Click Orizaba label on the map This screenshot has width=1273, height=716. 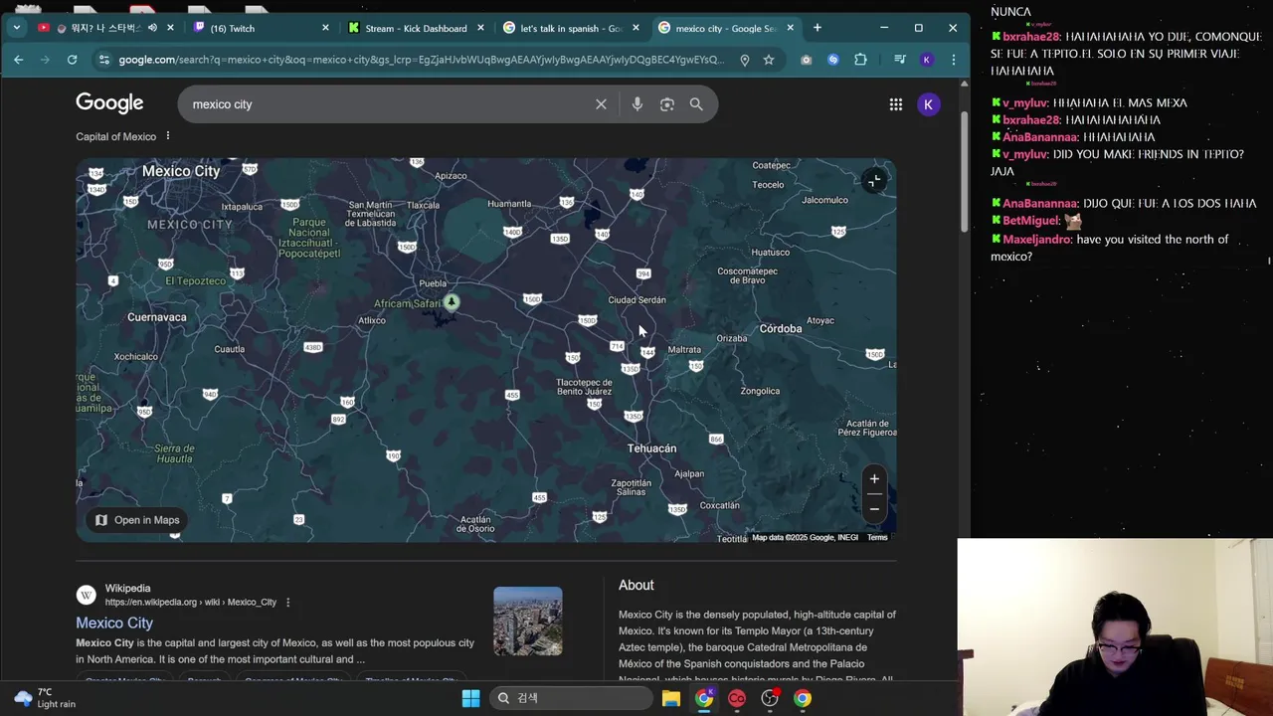732,338
